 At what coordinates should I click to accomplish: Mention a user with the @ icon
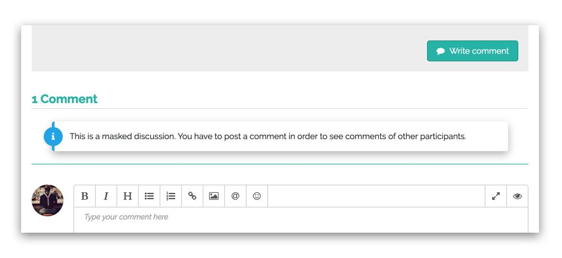[235, 196]
